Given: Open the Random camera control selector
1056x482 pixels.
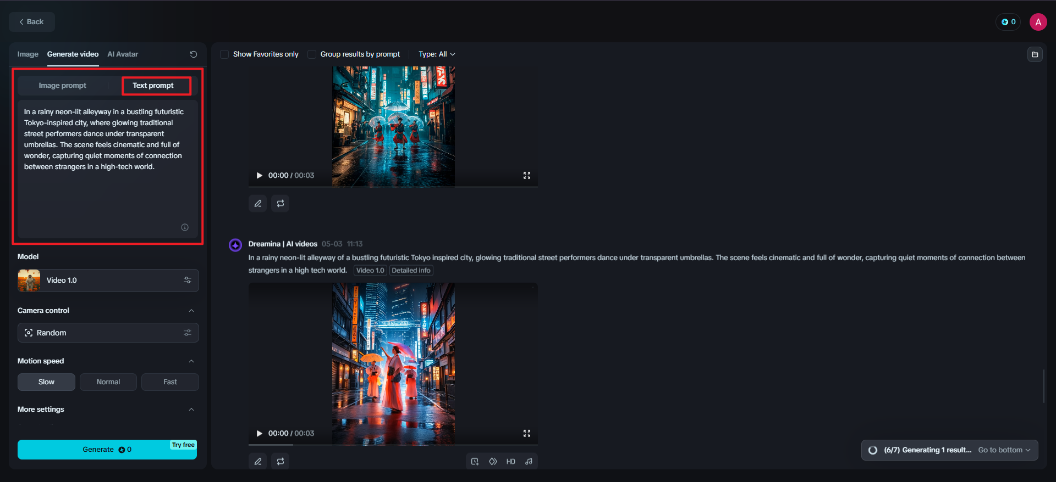Looking at the screenshot, I should [x=108, y=333].
